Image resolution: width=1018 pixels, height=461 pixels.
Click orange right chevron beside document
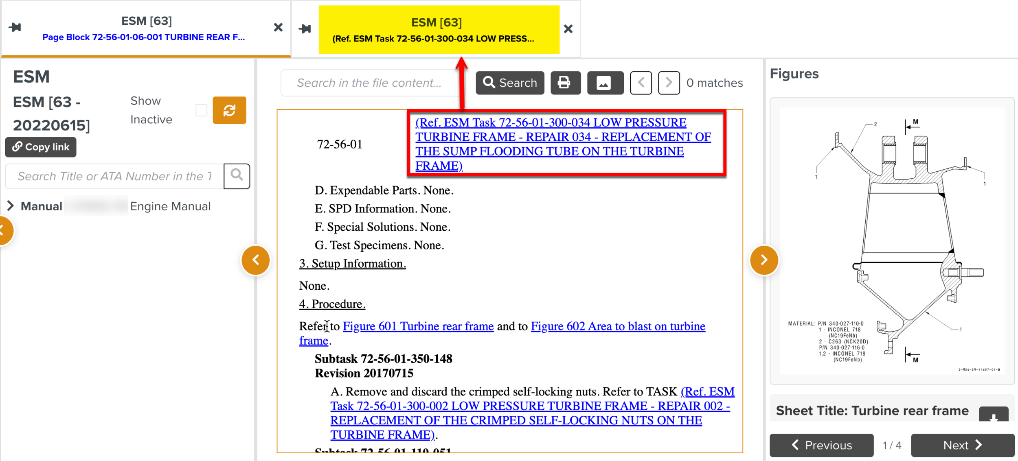pos(763,260)
